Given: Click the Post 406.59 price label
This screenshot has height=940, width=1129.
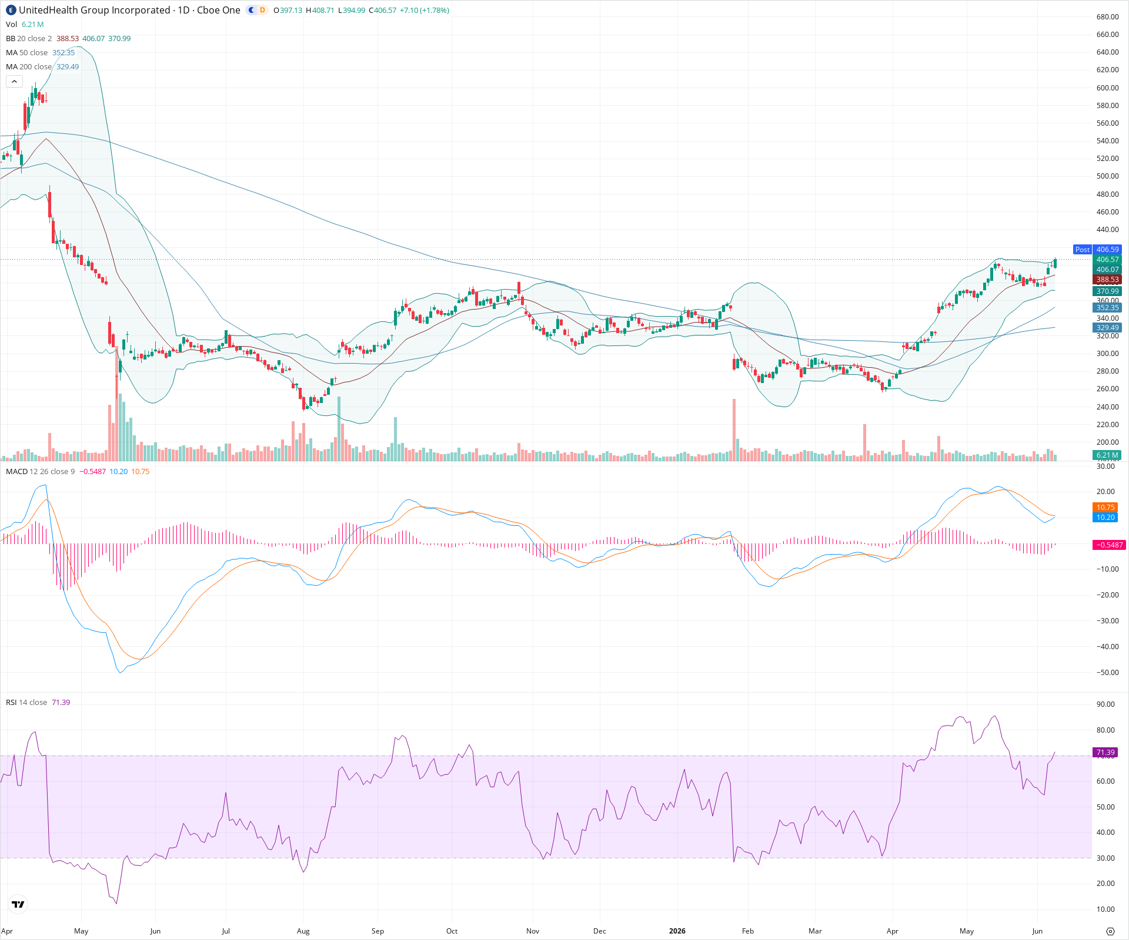Looking at the screenshot, I should pos(1097,250).
